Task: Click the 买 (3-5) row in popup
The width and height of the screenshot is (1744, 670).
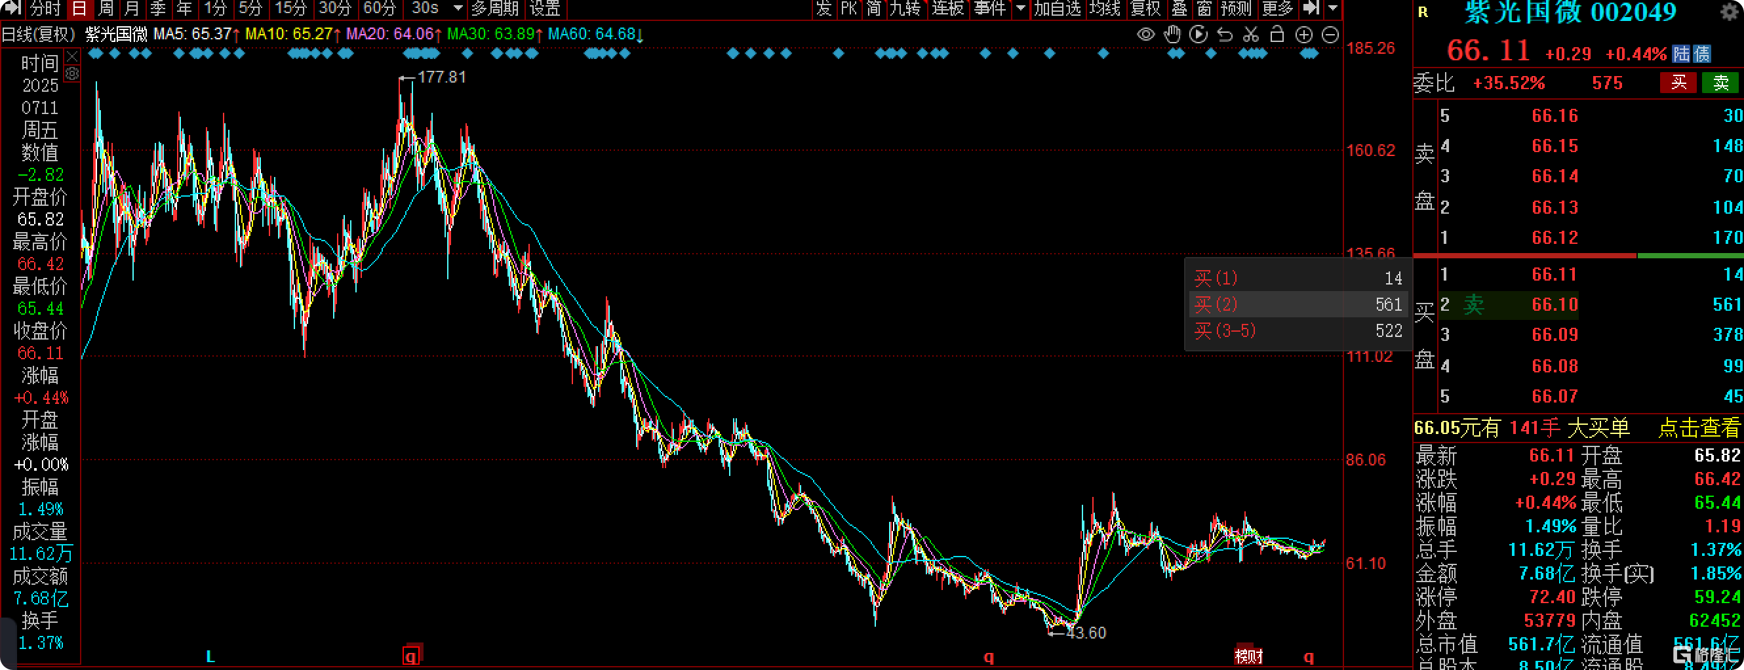Action: [1298, 331]
